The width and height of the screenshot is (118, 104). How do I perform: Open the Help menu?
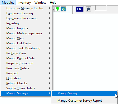click(53, 3)
